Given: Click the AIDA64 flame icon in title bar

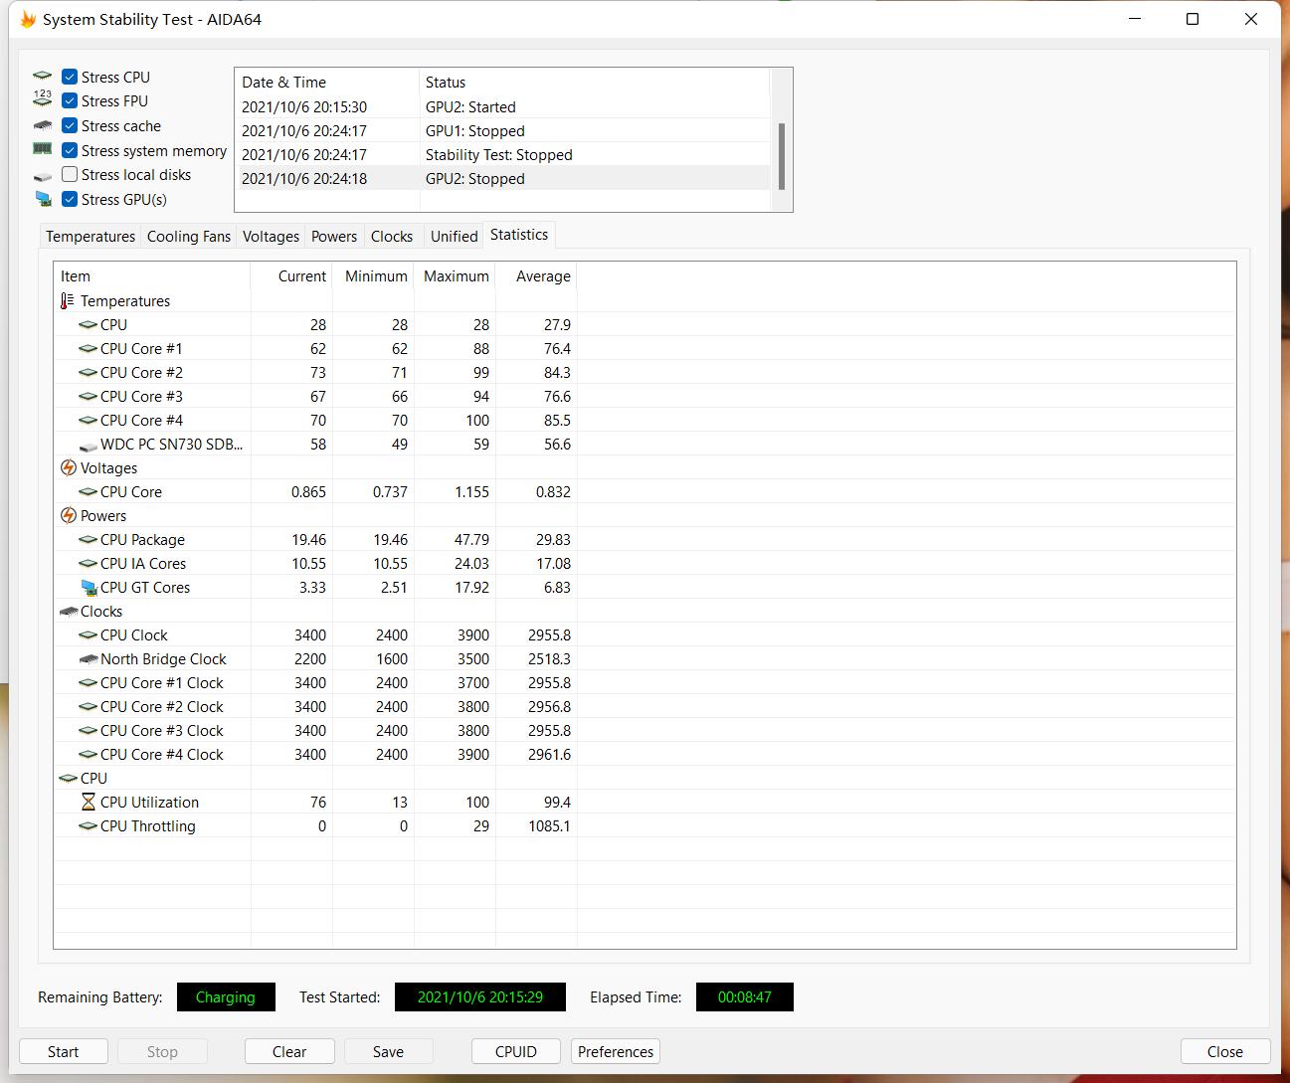Looking at the screenshot, I should tap(28, 20).
